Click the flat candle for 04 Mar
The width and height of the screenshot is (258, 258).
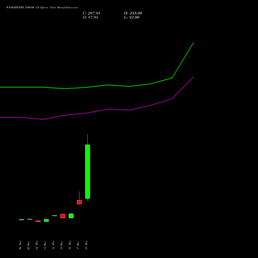tap(22, 220)
